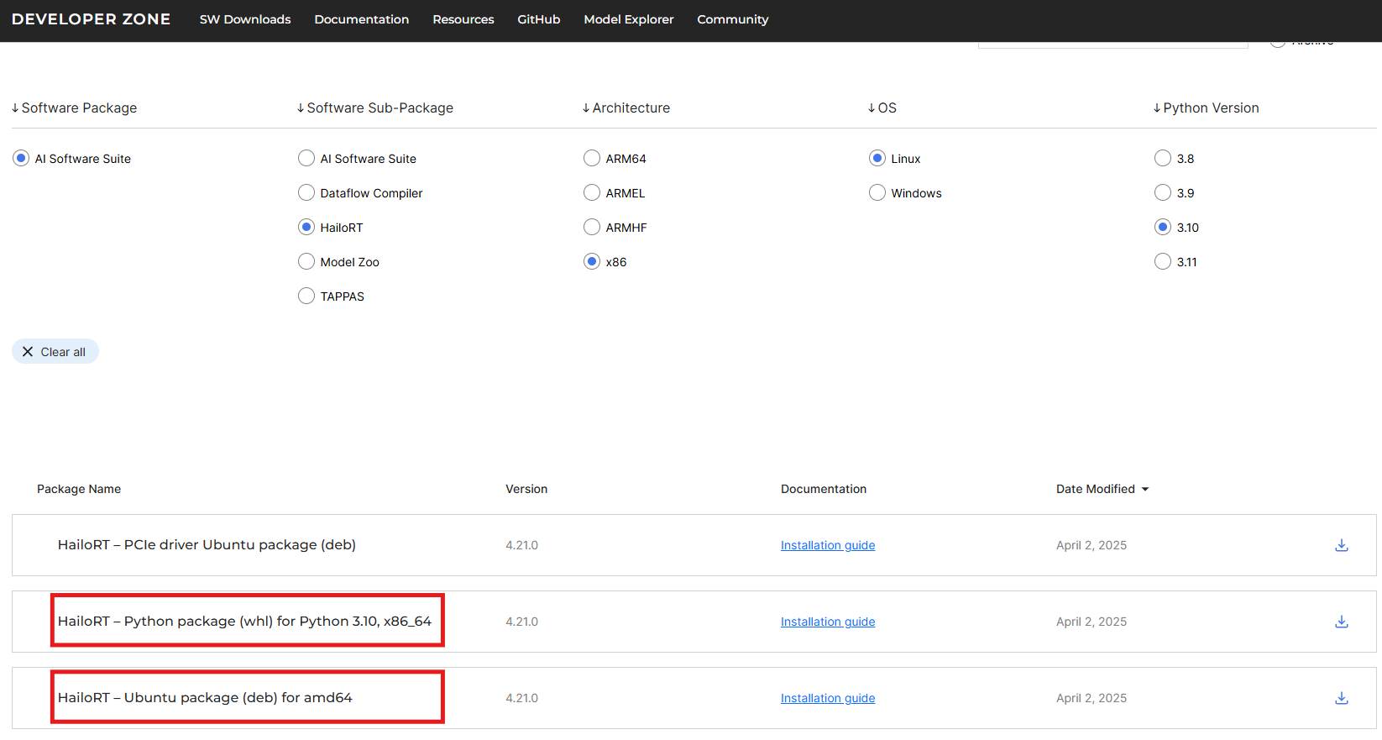Go to the DEVELOPER ZONE home logo

(x=91, y=19)
